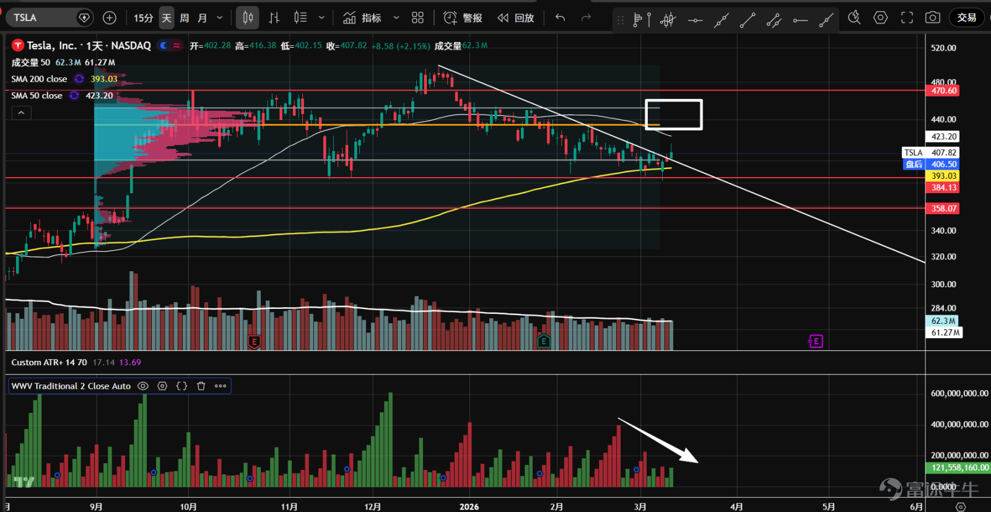Viewport: 991px width, 512px height.
Task: Select the Custom ATR+ 14 70 legend
Action: point(49,362)
